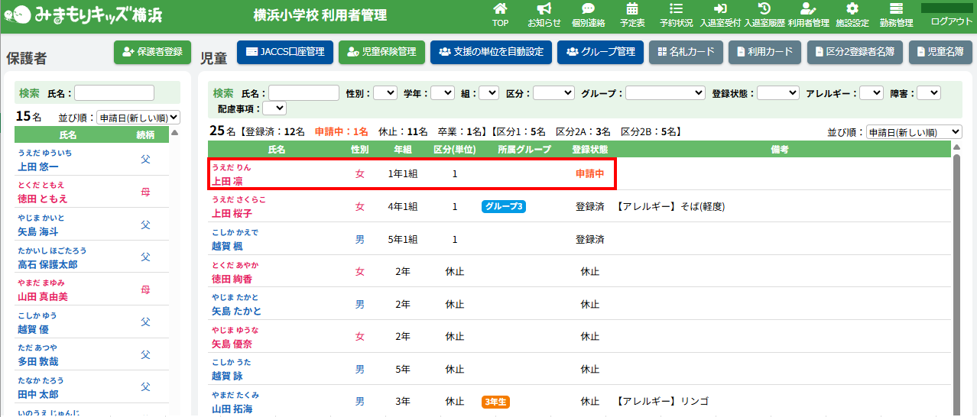977x417 pixels.
Task: Expand the グループ filter dropdown
Action: coord(665,93)
